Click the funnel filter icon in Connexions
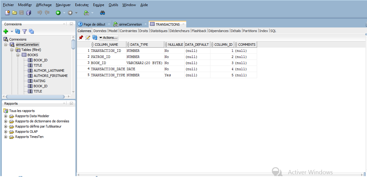This screenshot has height=177, width=367. pyautogui.click(x=24, y=31)
